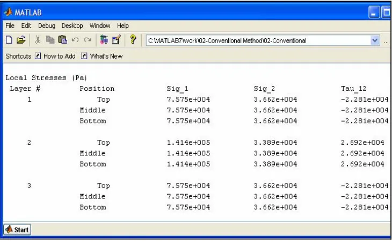Click layer 1 Middle Sig_2 value 3.662e+004
This screenshot has height=242, width=392.
coord(275,110)
